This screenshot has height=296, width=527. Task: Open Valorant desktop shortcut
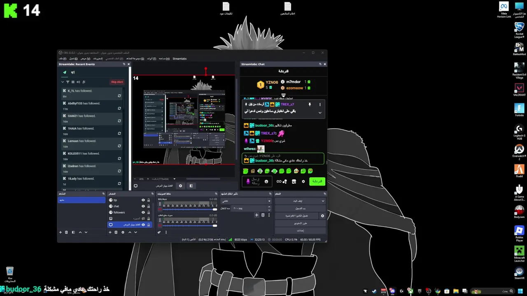519,90
